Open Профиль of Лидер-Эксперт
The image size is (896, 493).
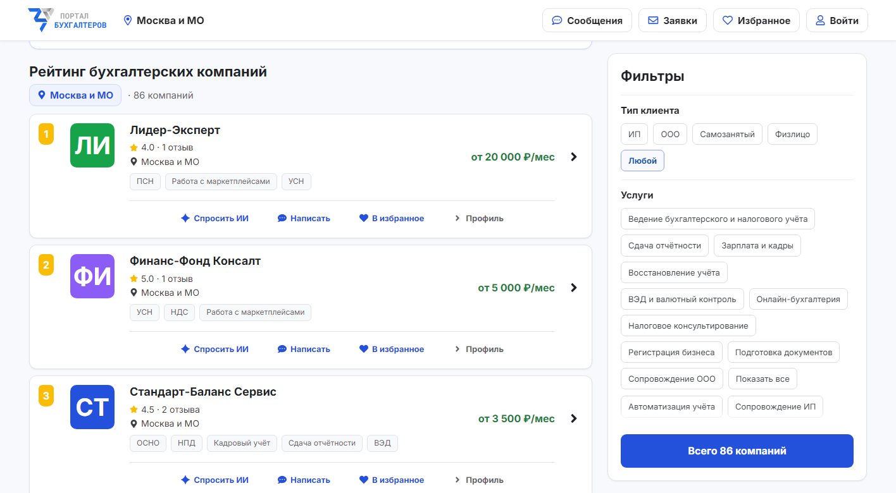(x=479, y=218)
